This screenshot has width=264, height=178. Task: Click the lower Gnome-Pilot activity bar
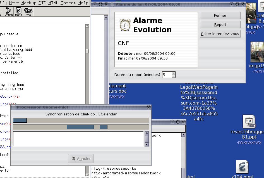(81, 127)
